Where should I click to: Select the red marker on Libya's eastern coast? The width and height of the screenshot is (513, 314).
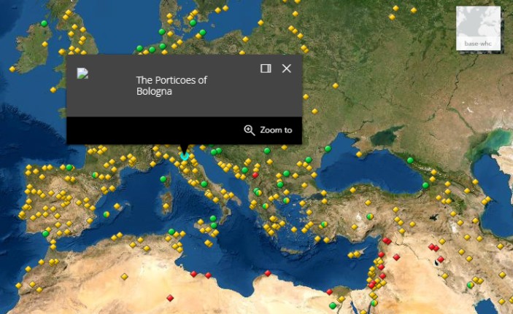tap(268, 272)
